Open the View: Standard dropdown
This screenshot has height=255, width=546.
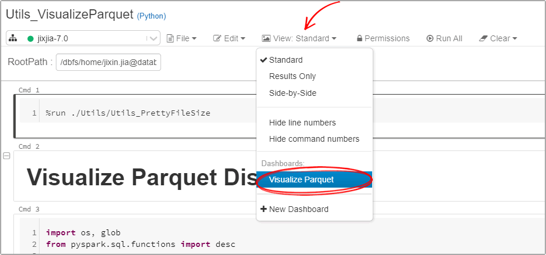tap(299, 38)
